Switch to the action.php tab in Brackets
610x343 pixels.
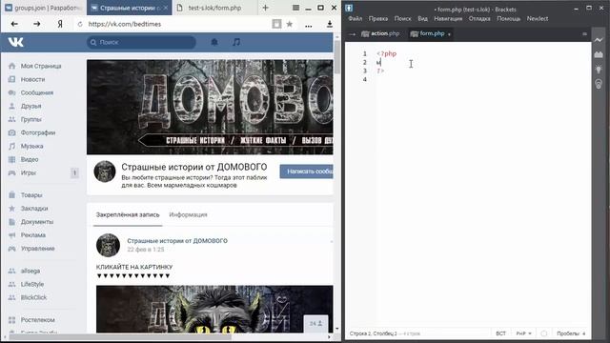coord(380,34)
